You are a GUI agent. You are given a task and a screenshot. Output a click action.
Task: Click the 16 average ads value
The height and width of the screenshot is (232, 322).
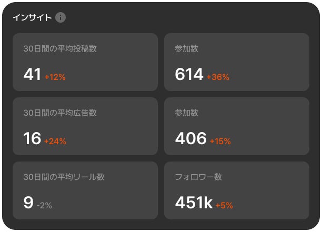[x=32, y=138]
